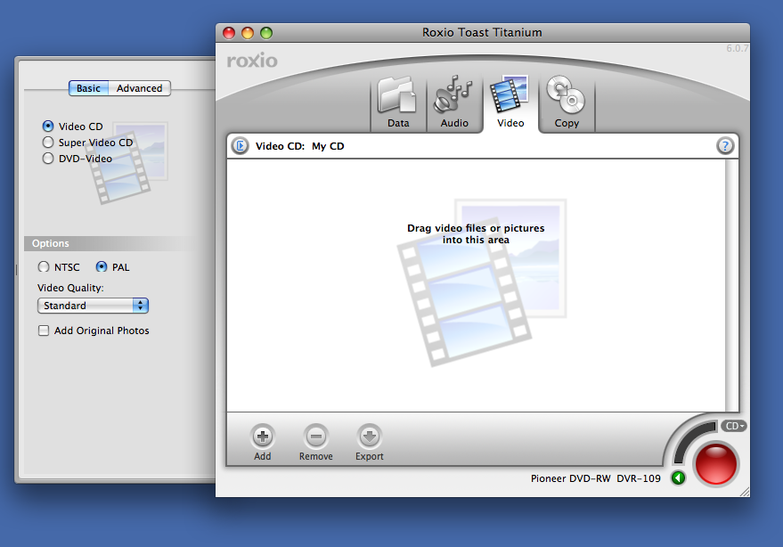Enable Add Original Photos checkbox
783x547 pixels.
pos(44,331)
